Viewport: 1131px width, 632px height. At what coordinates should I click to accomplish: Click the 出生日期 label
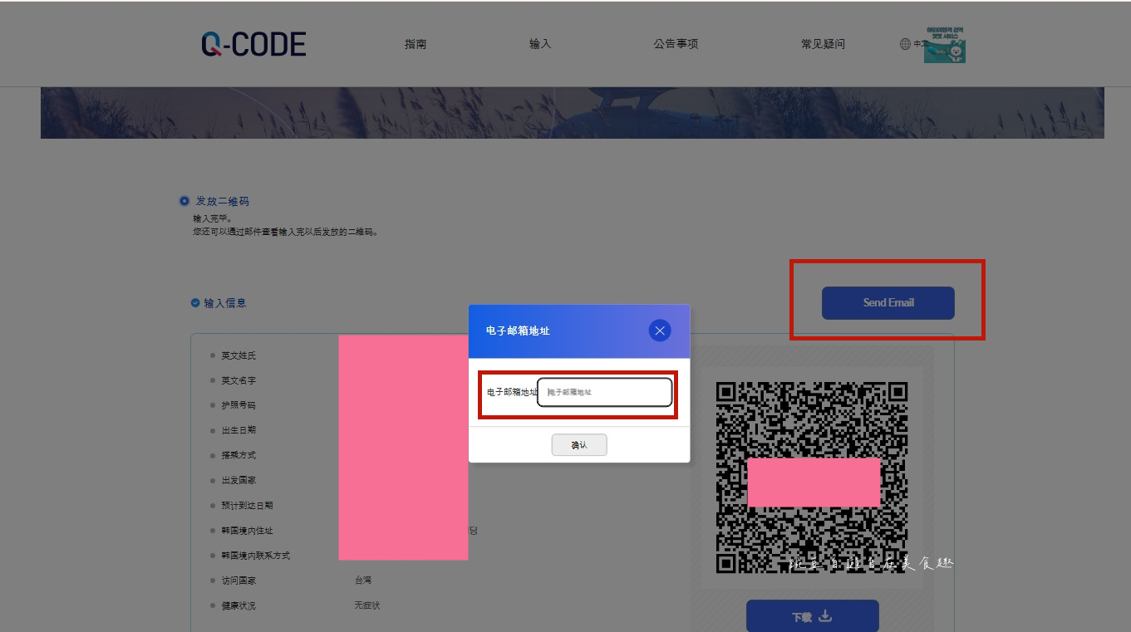238,430
